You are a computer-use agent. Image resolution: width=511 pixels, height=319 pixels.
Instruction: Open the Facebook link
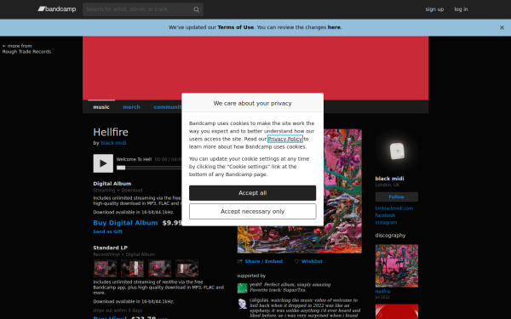pos(385,215)
